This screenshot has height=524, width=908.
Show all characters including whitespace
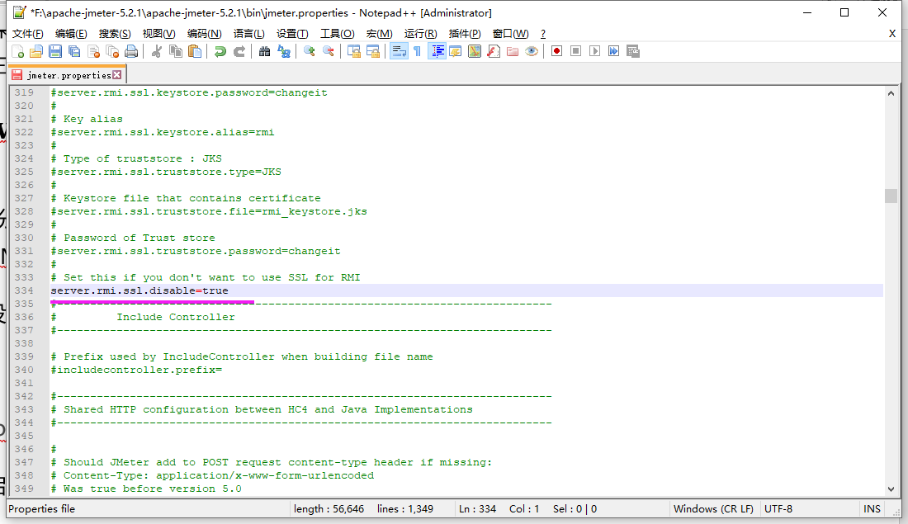pyautogui.click(x=417, y=50)
